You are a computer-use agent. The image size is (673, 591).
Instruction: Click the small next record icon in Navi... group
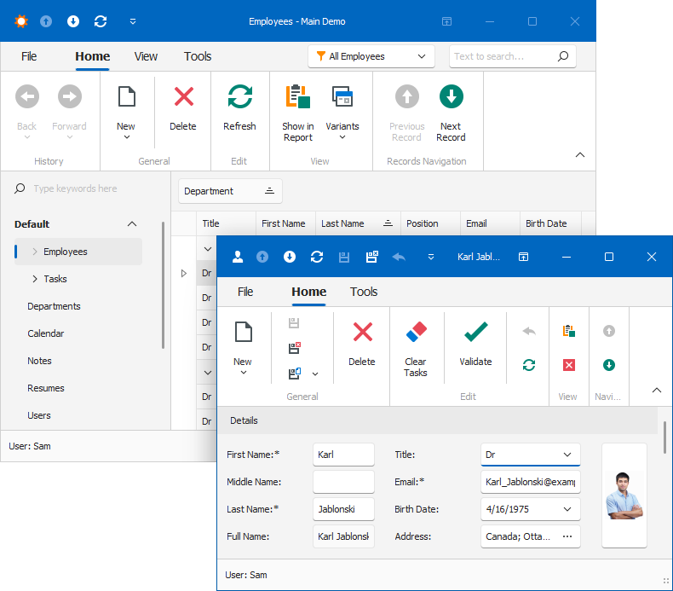coord(608,365)
